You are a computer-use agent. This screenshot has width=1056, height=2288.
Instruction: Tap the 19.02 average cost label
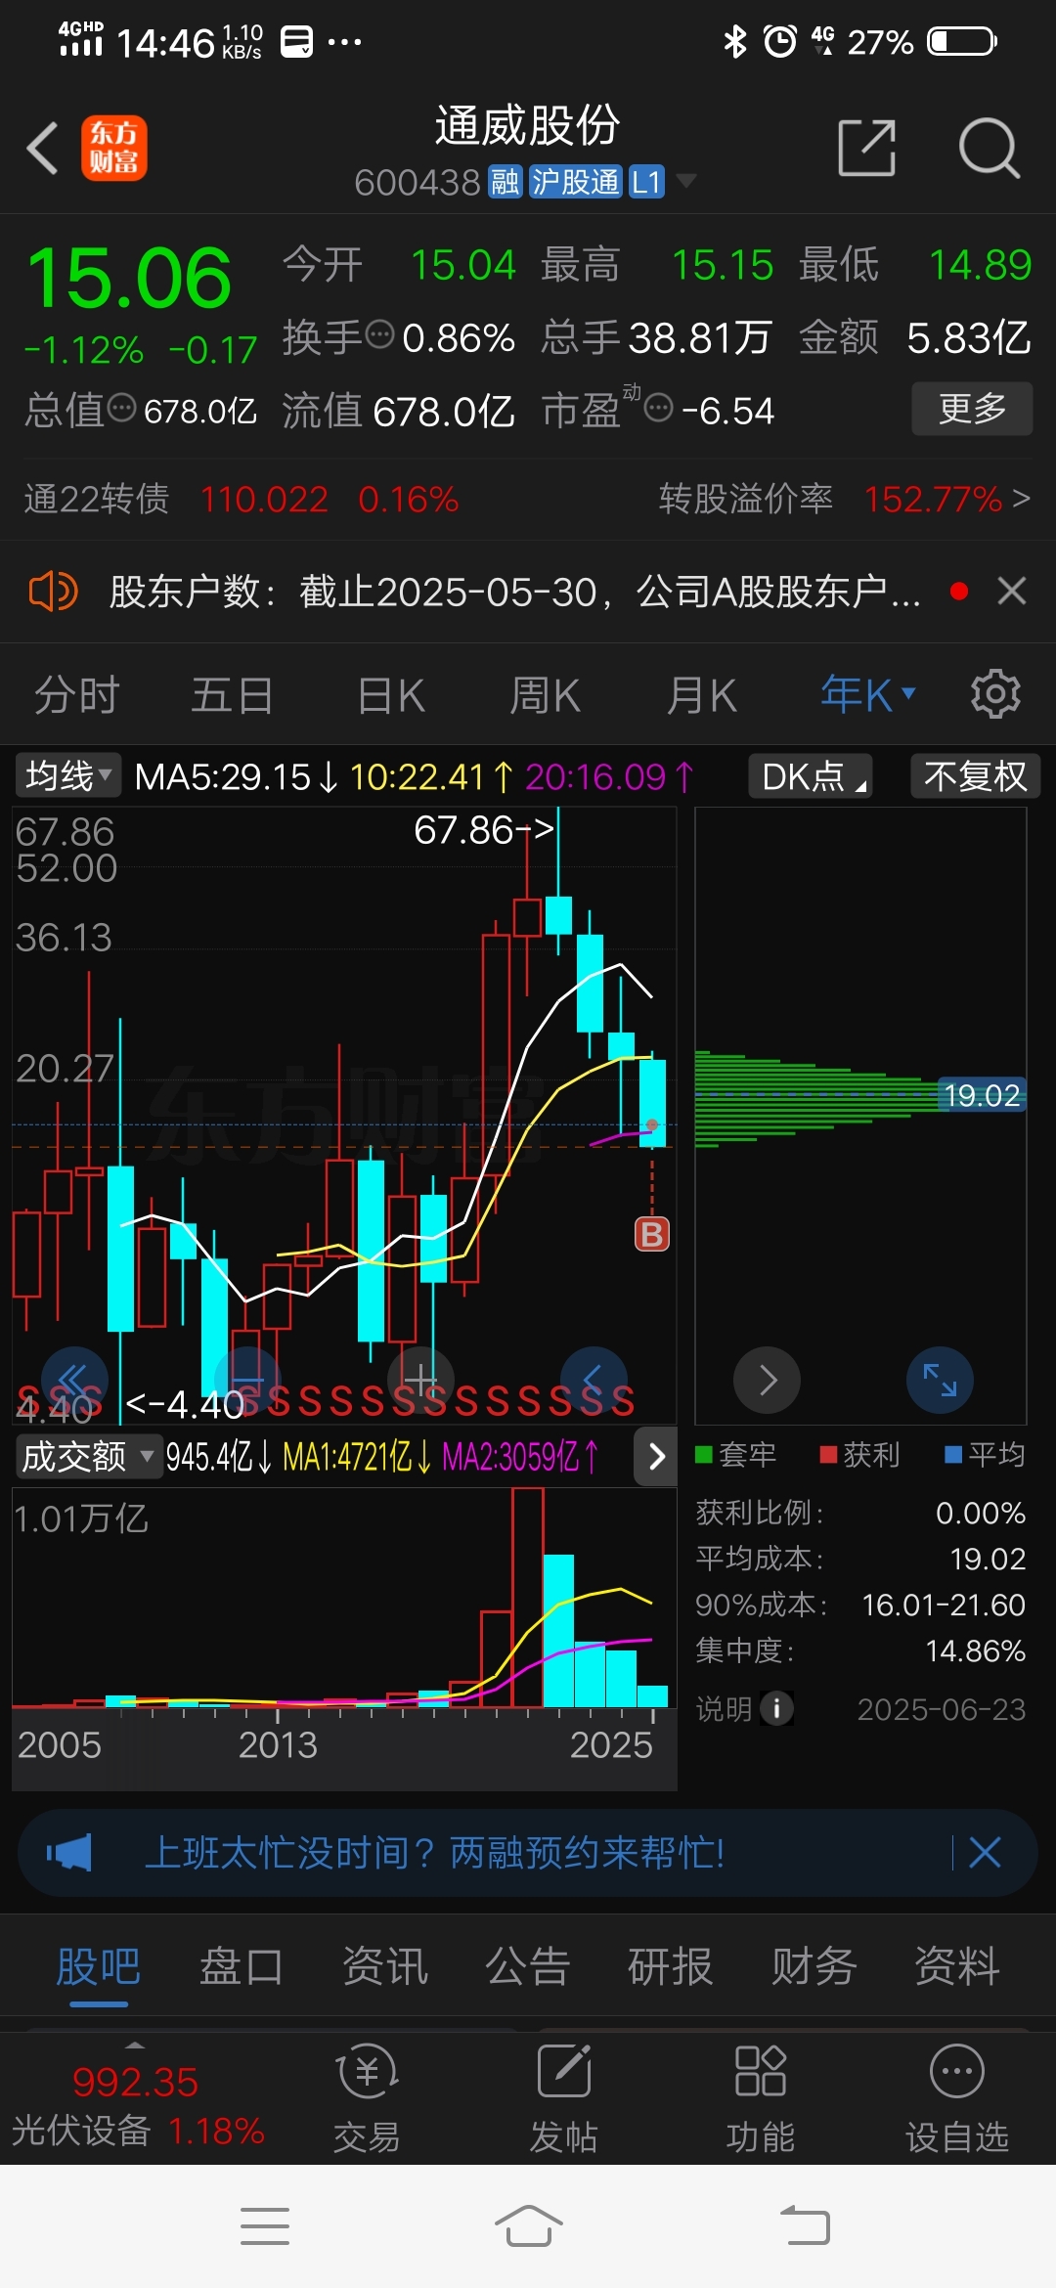point(982,1095)
